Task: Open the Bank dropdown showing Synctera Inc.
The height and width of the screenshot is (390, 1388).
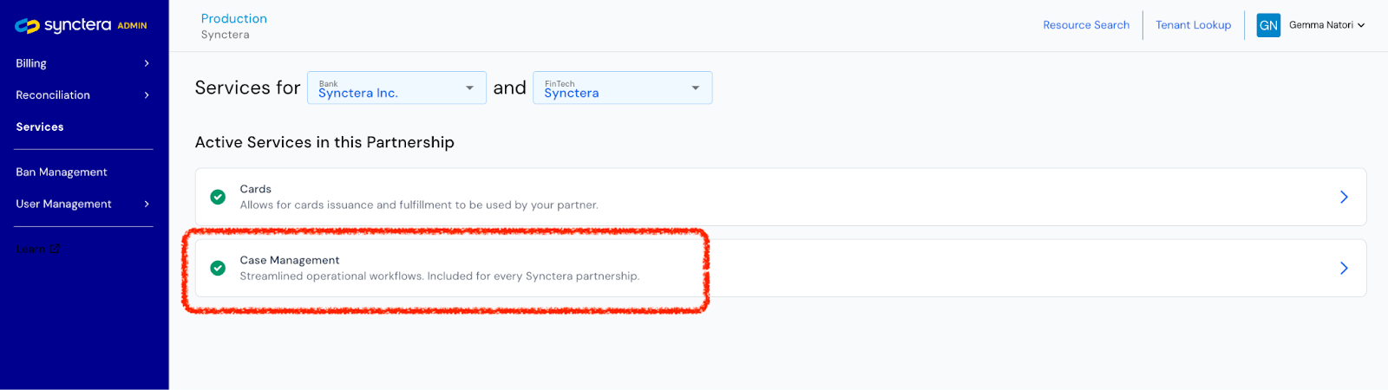Action: click(x=396, y=88)
